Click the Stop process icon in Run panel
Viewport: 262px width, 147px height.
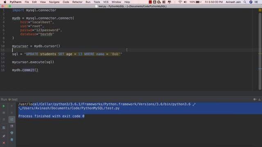4,113
